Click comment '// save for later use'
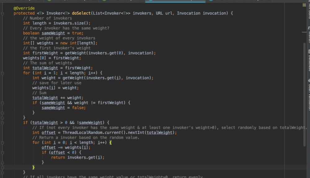This screenshot has height=178, width=310. point(57,83)
